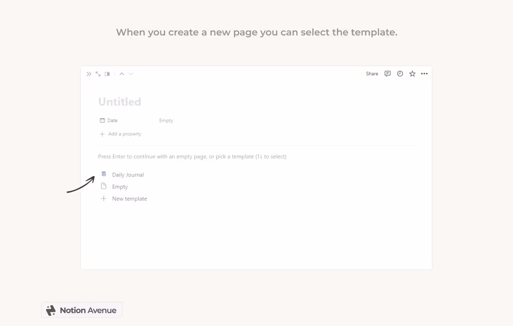Edit the Untitled page title
Screen dimensions: 513x326
[120, 102]
